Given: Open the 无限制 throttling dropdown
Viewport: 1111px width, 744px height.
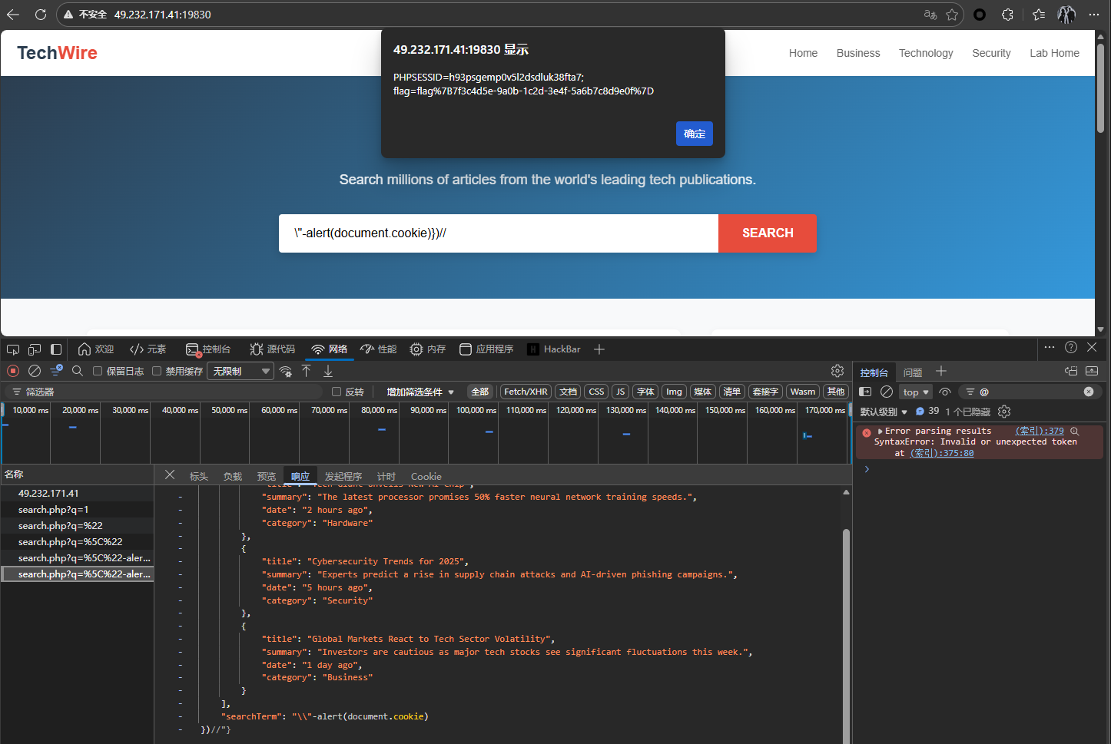Looking at the screenshot, I should point(241,371).
